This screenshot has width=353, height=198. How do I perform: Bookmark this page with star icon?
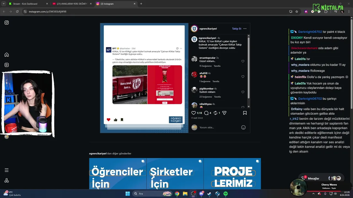pos(297,12)
